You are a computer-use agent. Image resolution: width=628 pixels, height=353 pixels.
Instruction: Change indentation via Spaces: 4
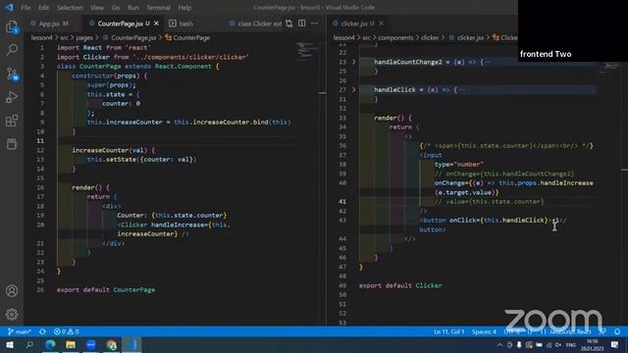[484, 331]
